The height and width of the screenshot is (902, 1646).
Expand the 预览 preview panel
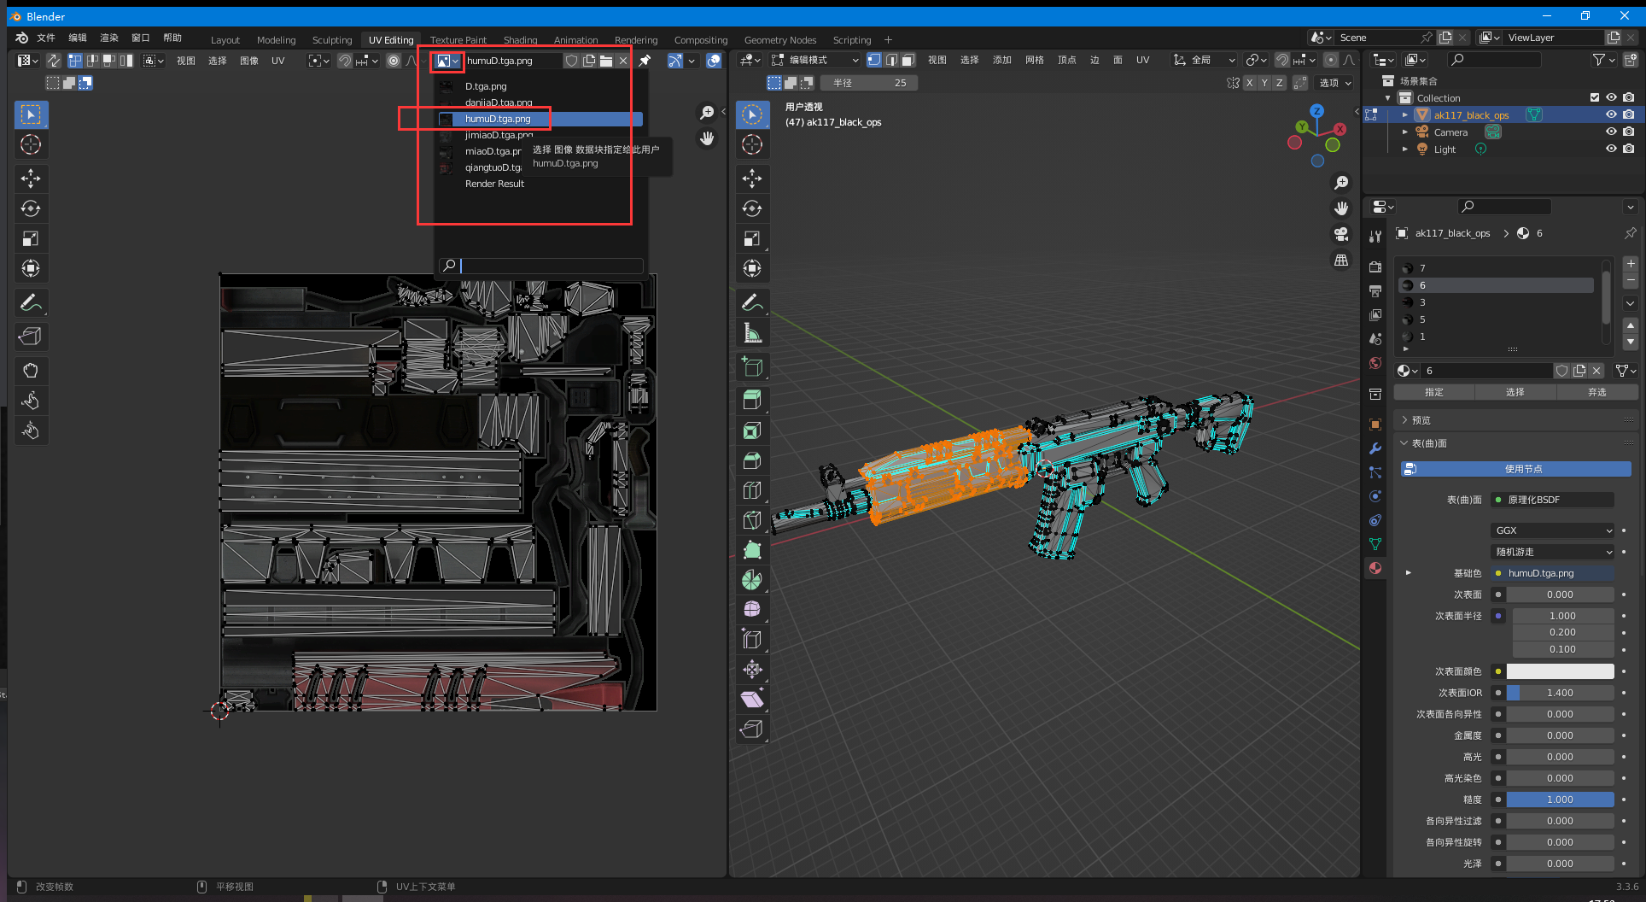click(1421, 420)
